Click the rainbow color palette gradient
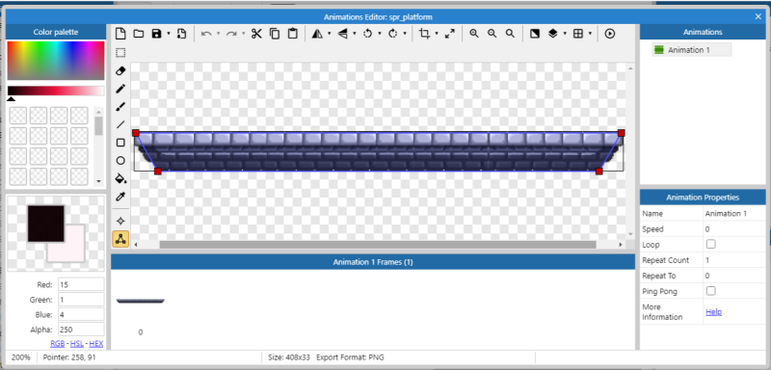This screenshot has height=370, width=771. tap(56, 61)
